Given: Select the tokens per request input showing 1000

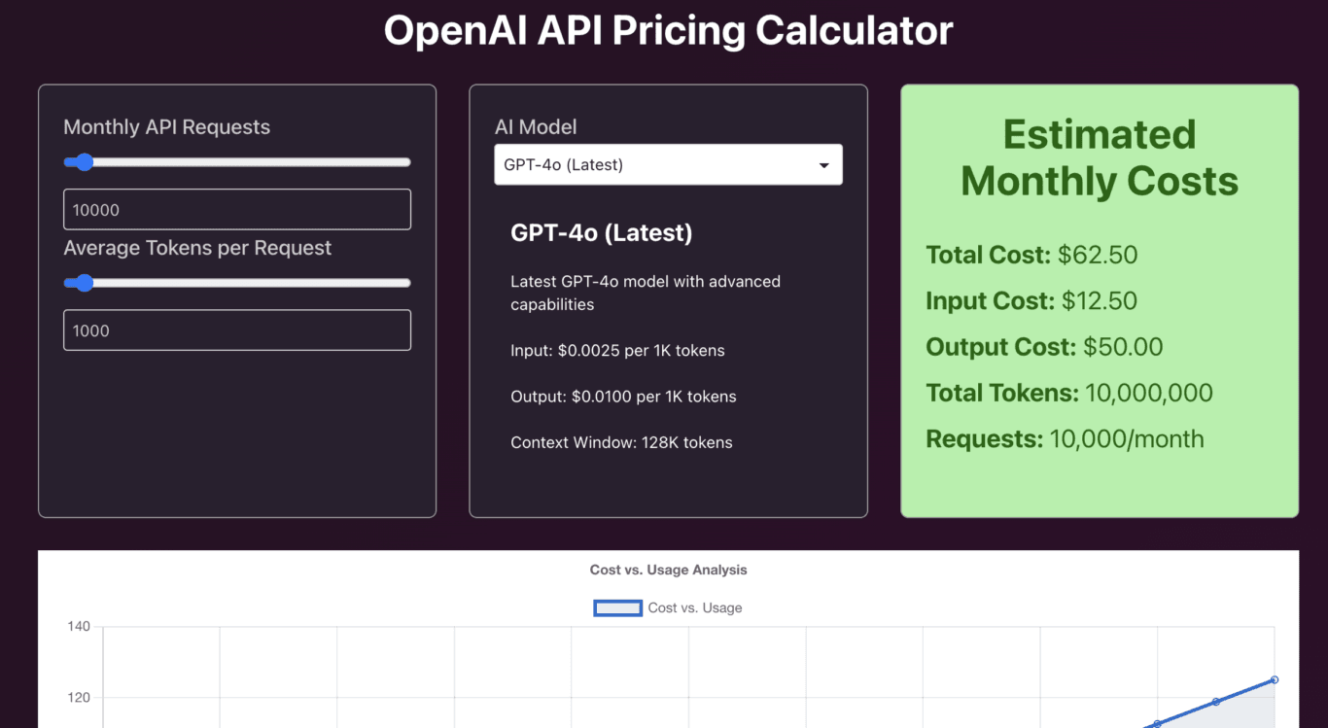Looking at the screenshot, I should click(236, 329).
